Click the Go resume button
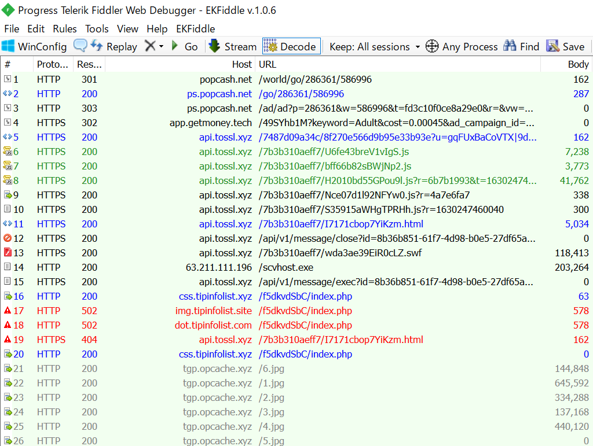Viewport: 593px width, 446px height. [185, 46]
